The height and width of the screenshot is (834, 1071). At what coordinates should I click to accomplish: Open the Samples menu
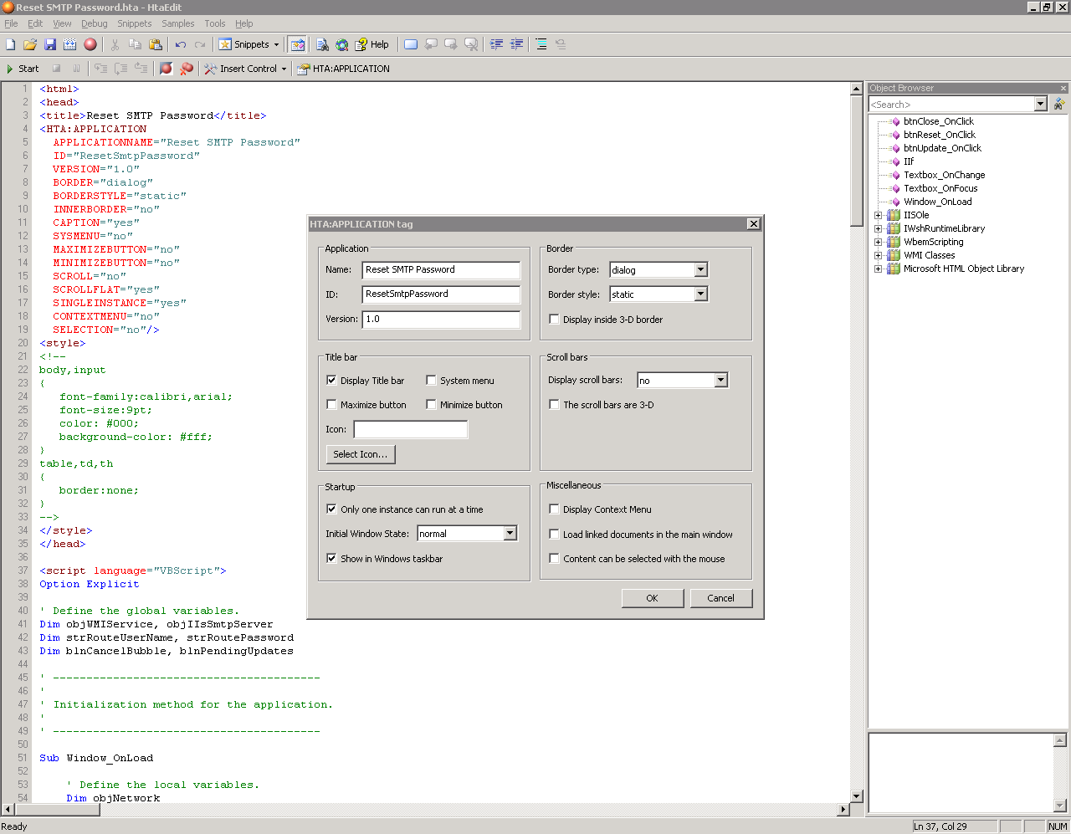tap(177, 23)
